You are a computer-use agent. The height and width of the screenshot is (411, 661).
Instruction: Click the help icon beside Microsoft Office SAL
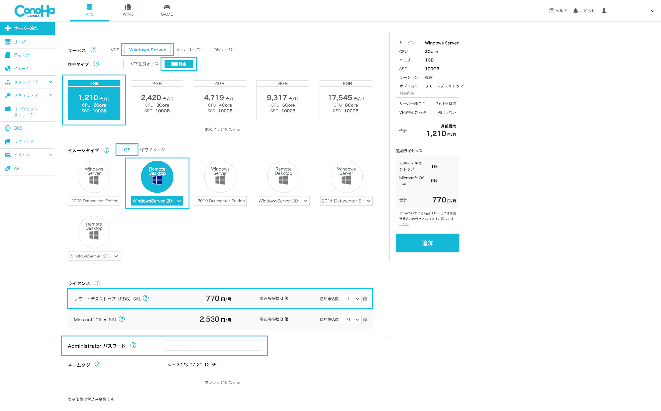(122, 319)
